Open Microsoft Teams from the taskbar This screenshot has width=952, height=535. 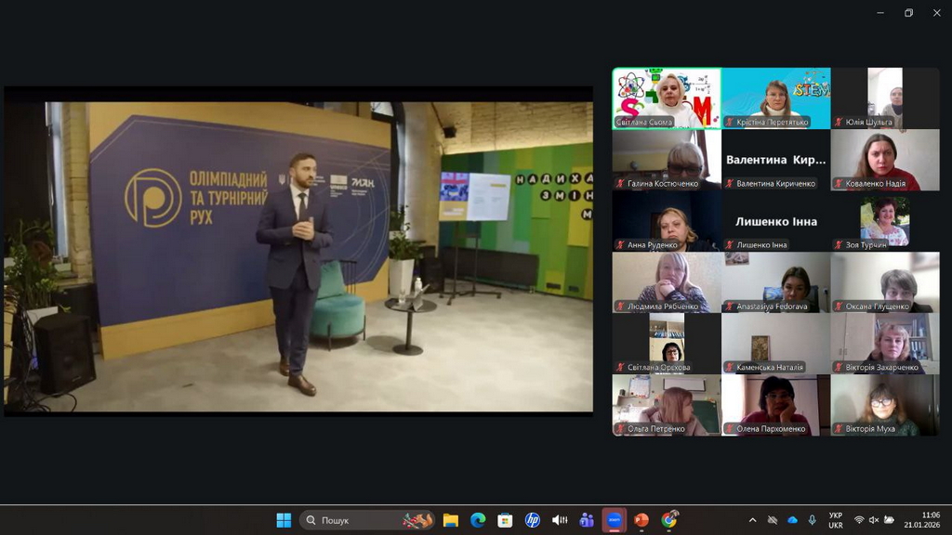(x=587, y=520)
